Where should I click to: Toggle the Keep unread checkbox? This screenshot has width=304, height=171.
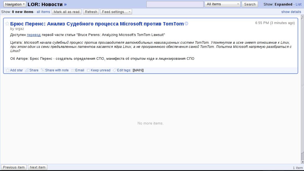click(88, 70)
